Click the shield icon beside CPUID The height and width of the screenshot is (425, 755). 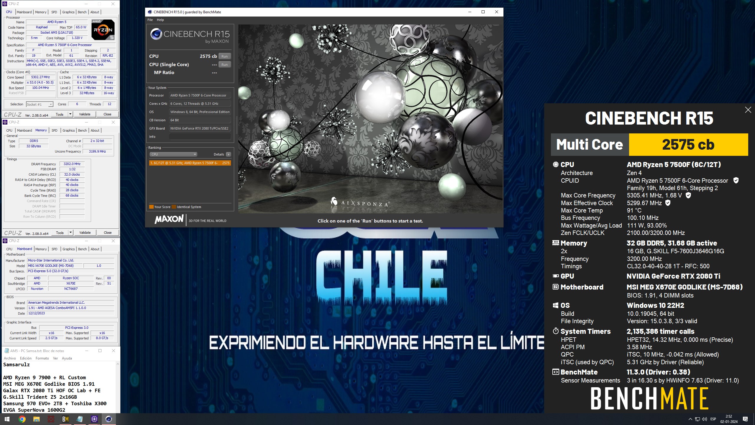pyautogui.click(x=736, y=180)
